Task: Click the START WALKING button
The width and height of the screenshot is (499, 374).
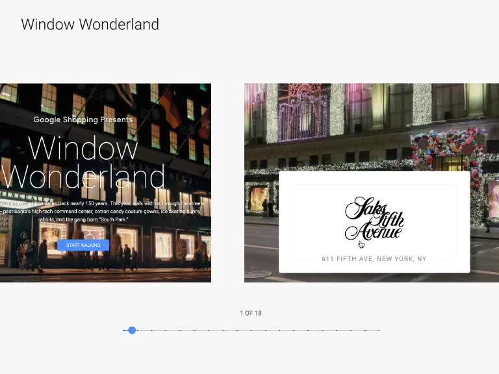Action: 83,245
